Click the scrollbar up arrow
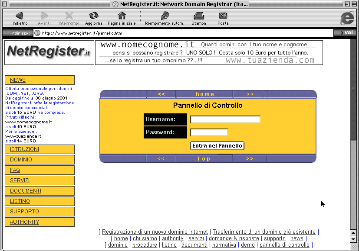 [353, 233]
